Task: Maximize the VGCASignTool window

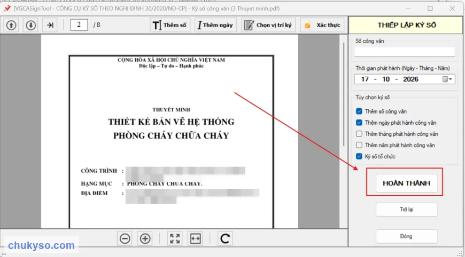Action: point(430,9)
